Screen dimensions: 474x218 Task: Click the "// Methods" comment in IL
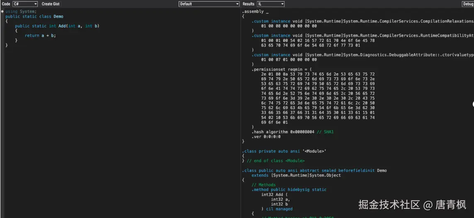263,185
